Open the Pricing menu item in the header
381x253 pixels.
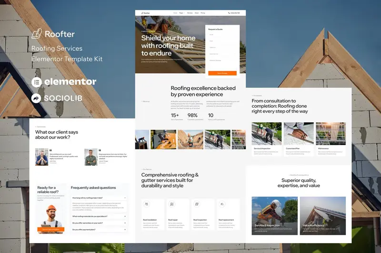coord(203,13)
